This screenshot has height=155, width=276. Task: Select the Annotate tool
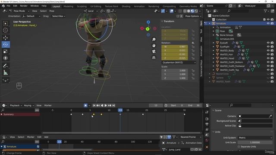pyautogui.click(x=6, y=66)
